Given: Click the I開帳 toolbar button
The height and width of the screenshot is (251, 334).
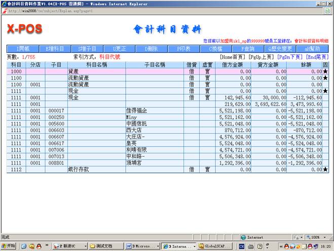Looking at the screenshot, I should pos(23,49).
